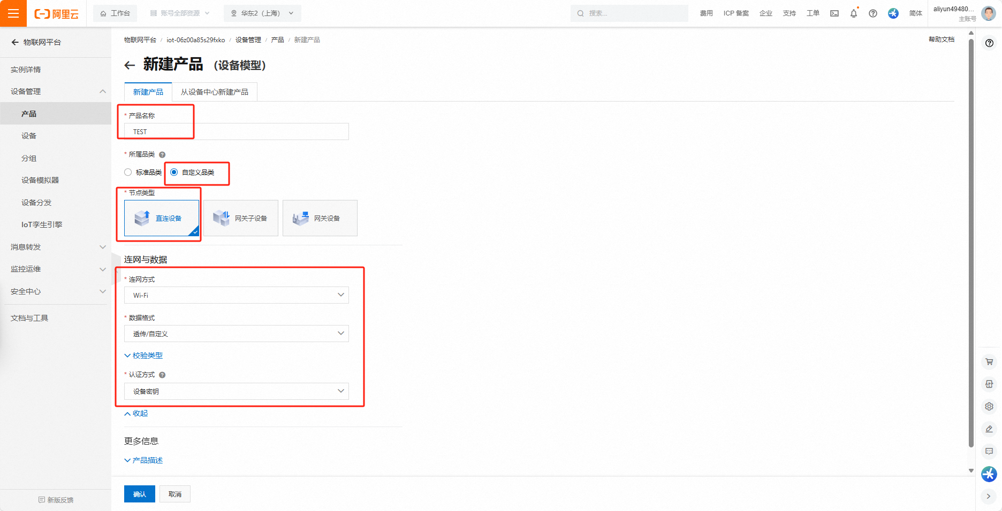
Task: Switch to the 新建产品 tab
Action: (148, 92)
